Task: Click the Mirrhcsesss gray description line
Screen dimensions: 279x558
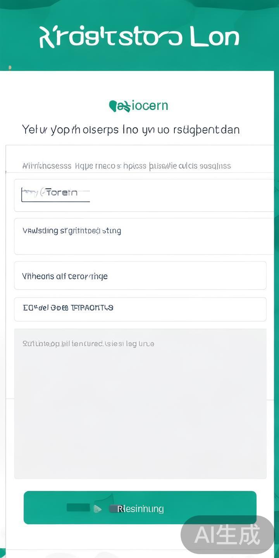Action: coord(126,166)
